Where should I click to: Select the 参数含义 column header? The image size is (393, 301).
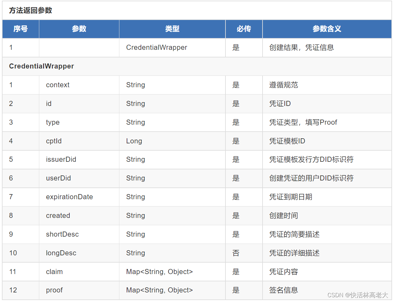click(327, 29)
